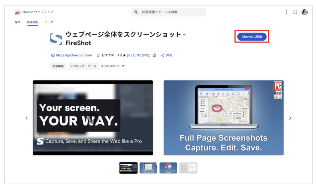Image resolution: width=316 pixels, height=189 pixels.
Task: Click the Chrome Web Store rainbow logo
Action: 18,12
